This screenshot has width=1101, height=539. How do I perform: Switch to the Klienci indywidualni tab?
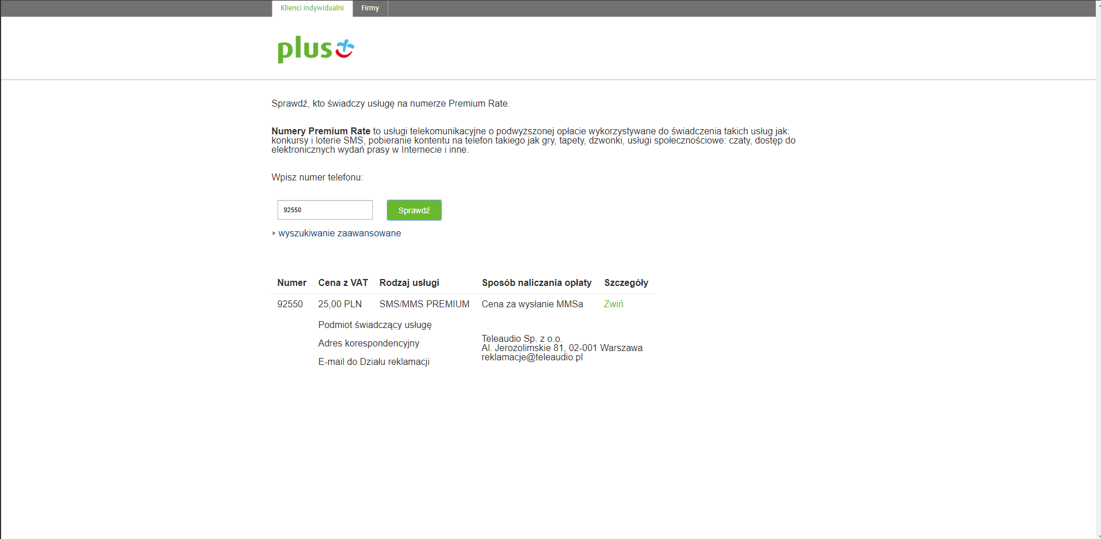312,8
